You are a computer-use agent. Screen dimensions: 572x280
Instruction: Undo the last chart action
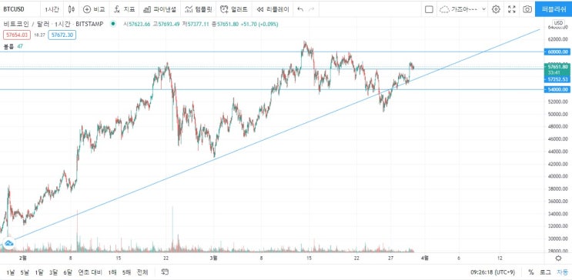click(x=300, y=9)
